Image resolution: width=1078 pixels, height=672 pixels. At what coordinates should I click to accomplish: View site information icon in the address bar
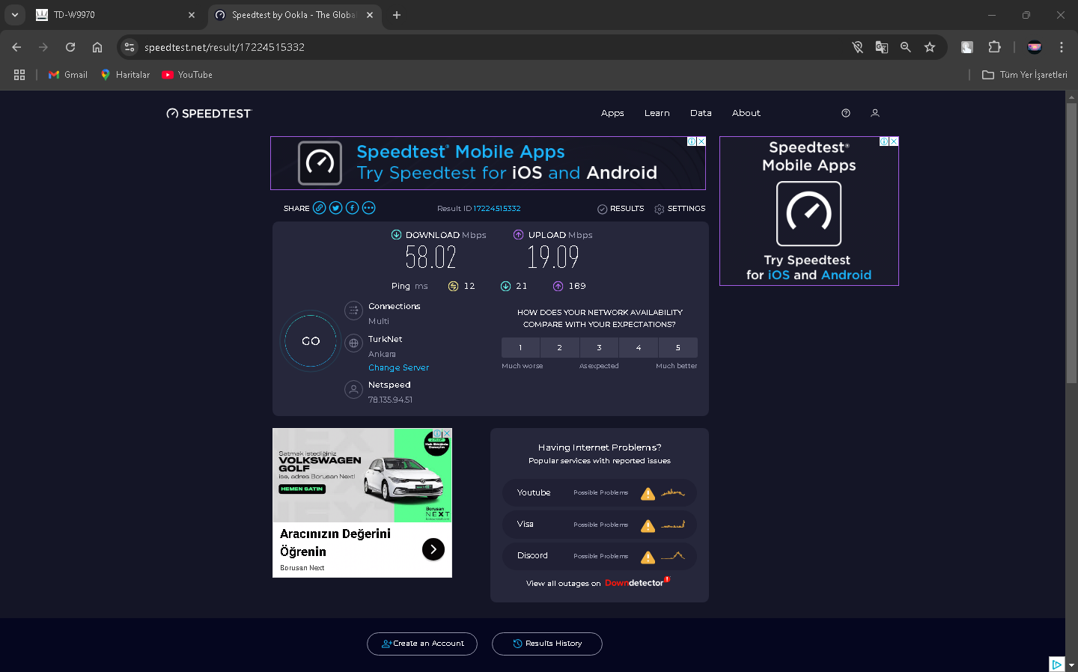tap(130, 47)
